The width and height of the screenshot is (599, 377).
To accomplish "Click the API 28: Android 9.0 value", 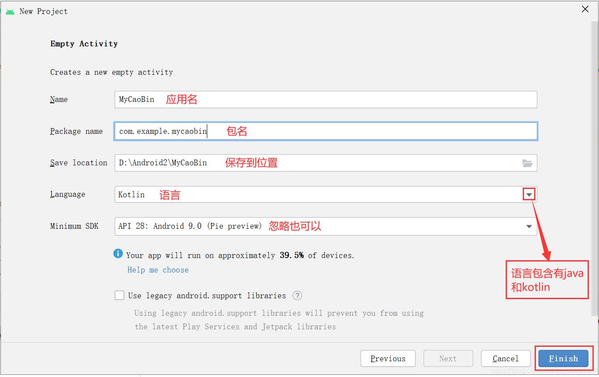I will [190, 226].
